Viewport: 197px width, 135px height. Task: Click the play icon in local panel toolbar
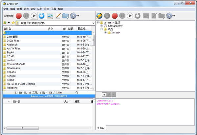(x=34, y=16)
